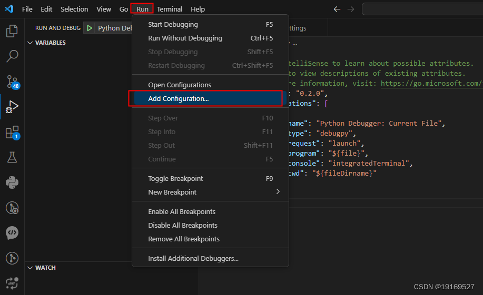
Task: Open the speech bubble icon with code brackets
Action: coord(12,233)
